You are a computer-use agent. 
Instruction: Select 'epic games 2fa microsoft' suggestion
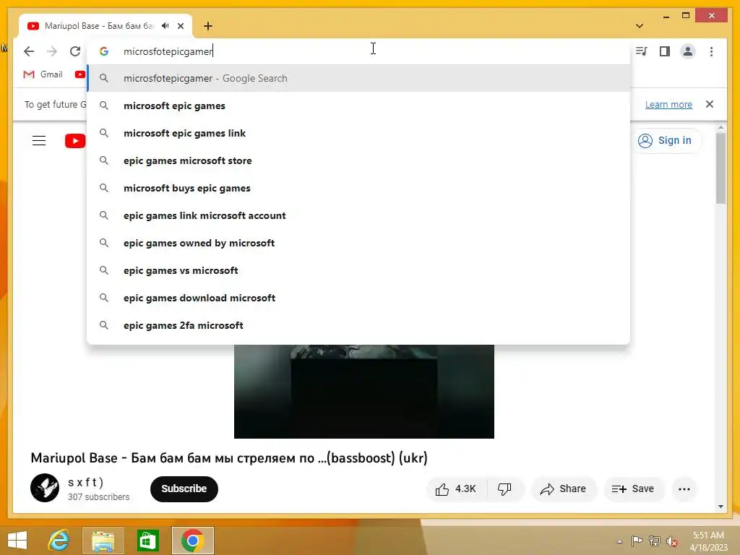pyautogui.click(x=358, y=324)
